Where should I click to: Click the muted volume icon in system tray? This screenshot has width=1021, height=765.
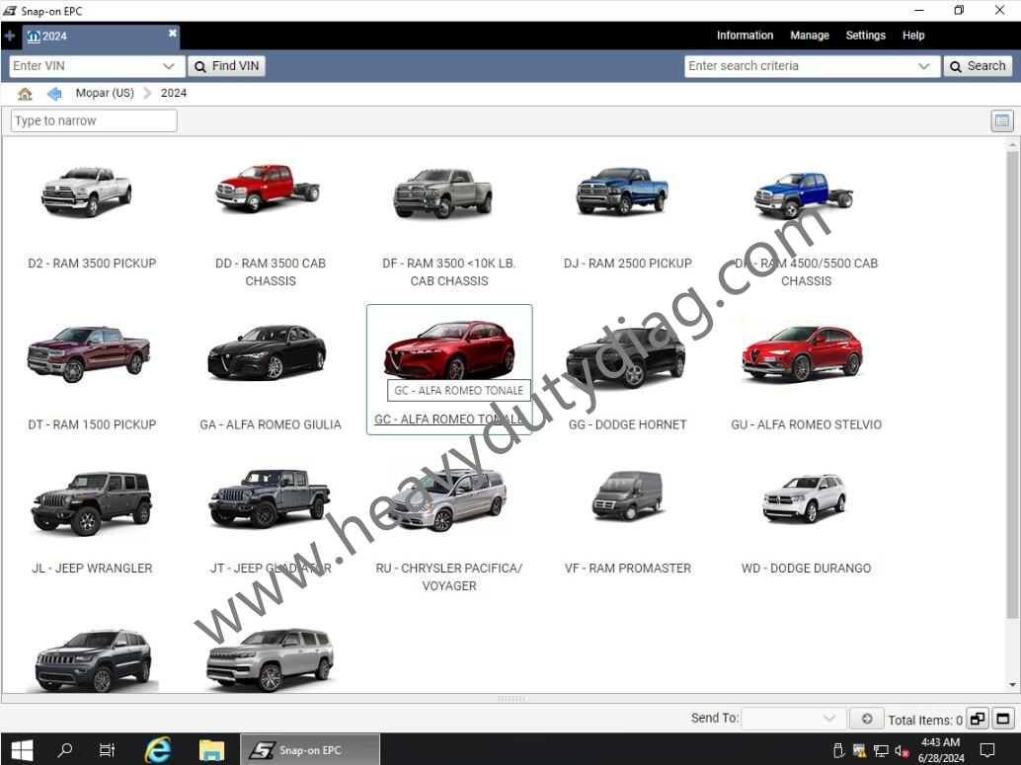coord(902,750)
